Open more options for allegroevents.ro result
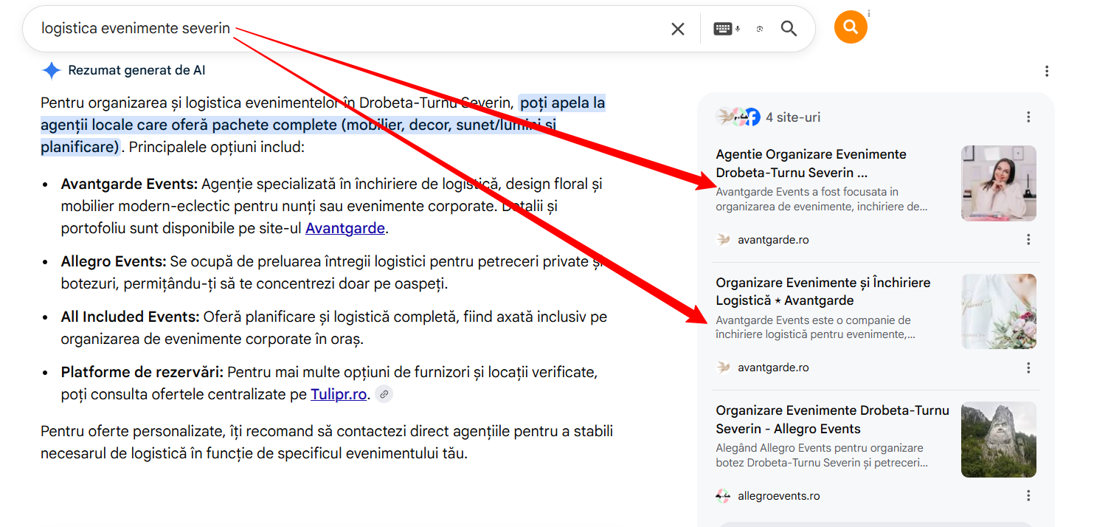This screenshot has height=527, width=1094. click(1028, 496)
